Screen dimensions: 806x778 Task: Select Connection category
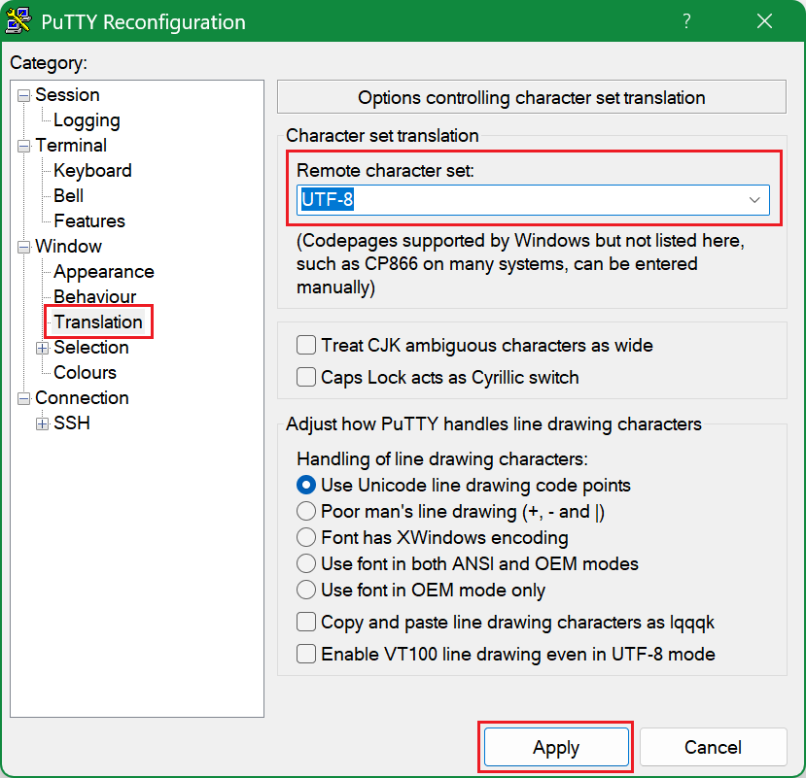click(82, 398)
